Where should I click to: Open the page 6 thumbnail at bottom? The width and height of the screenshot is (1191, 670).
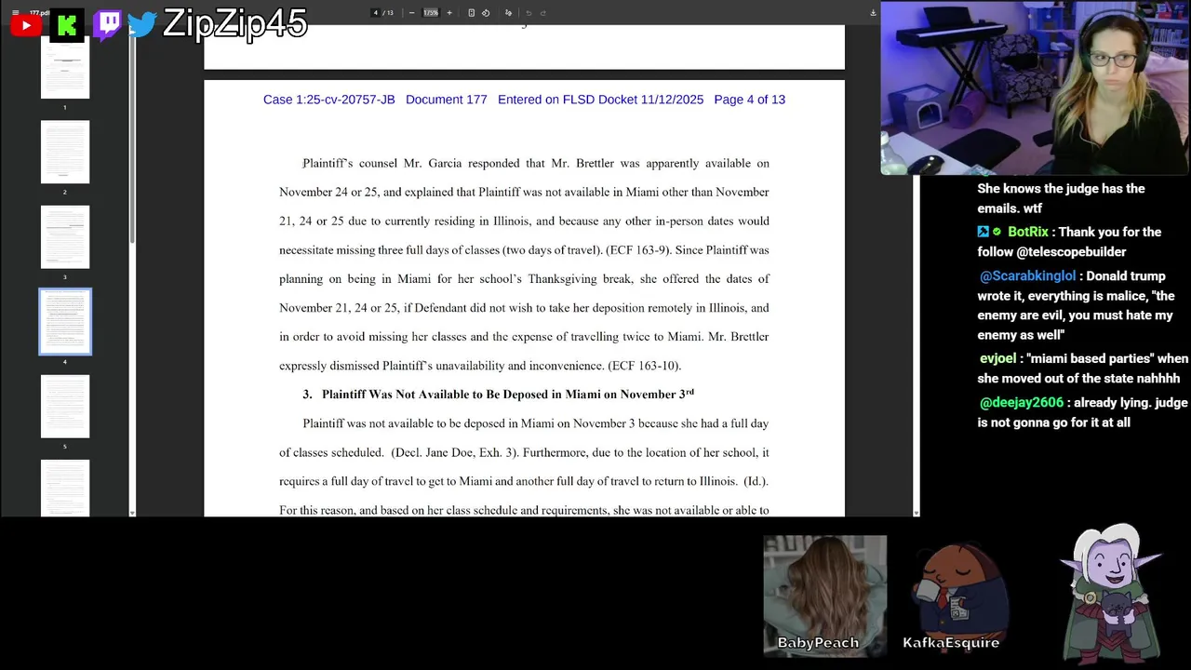tap(65, 488)
